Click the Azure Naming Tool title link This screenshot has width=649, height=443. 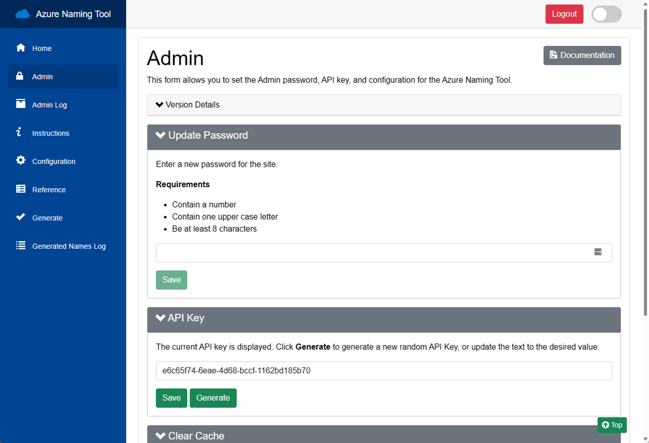click(73, 14)
